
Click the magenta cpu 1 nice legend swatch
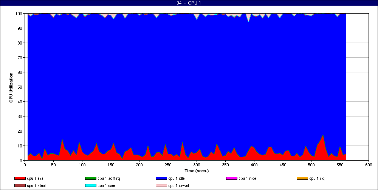click(x=232, y=178)
